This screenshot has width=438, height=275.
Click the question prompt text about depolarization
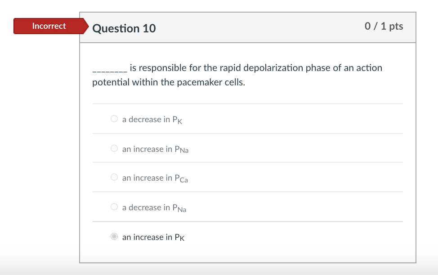point(237,68)
